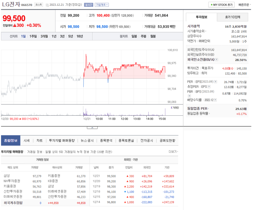Open the 기업개요 dropdown
This screenshot has width=263, height=210.
tap(102, 5)
